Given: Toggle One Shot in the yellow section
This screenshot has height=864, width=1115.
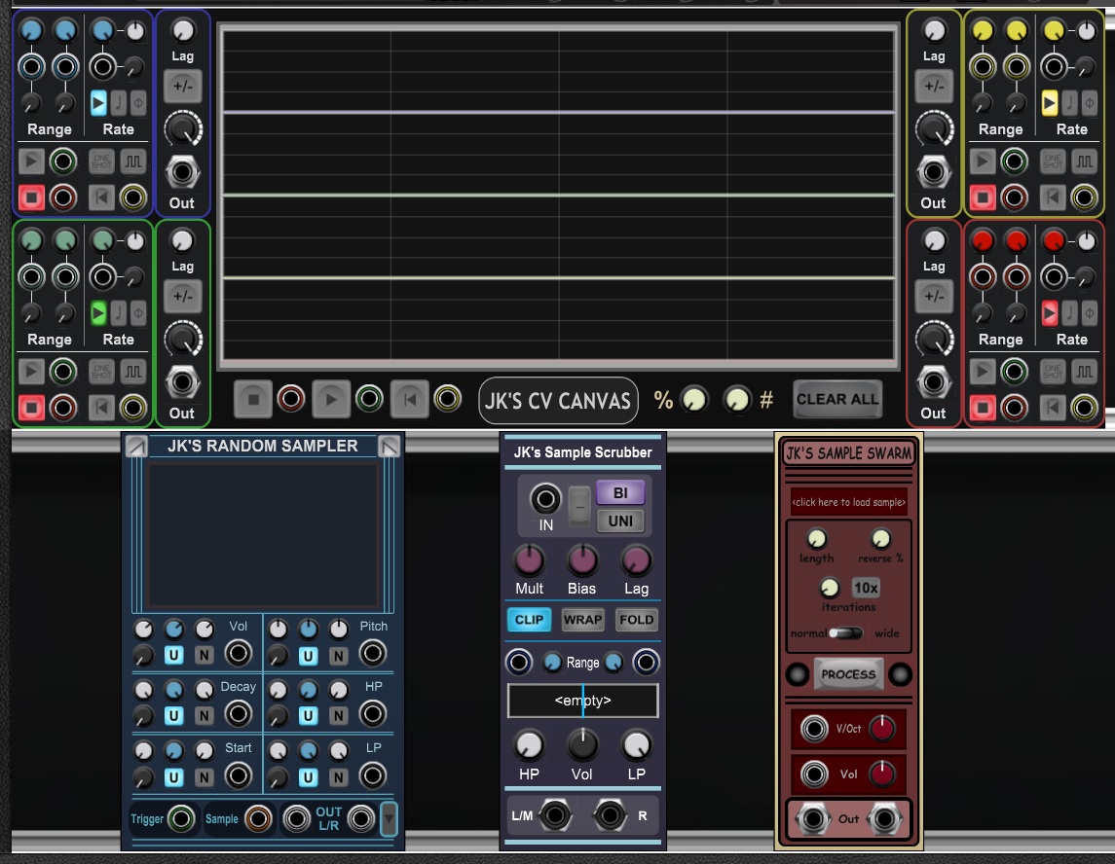Looking at the screenshot, I should (x=1053, y=162).
